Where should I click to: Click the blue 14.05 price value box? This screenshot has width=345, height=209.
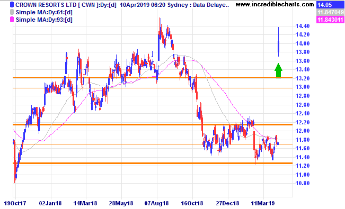[x=330, y=5]
